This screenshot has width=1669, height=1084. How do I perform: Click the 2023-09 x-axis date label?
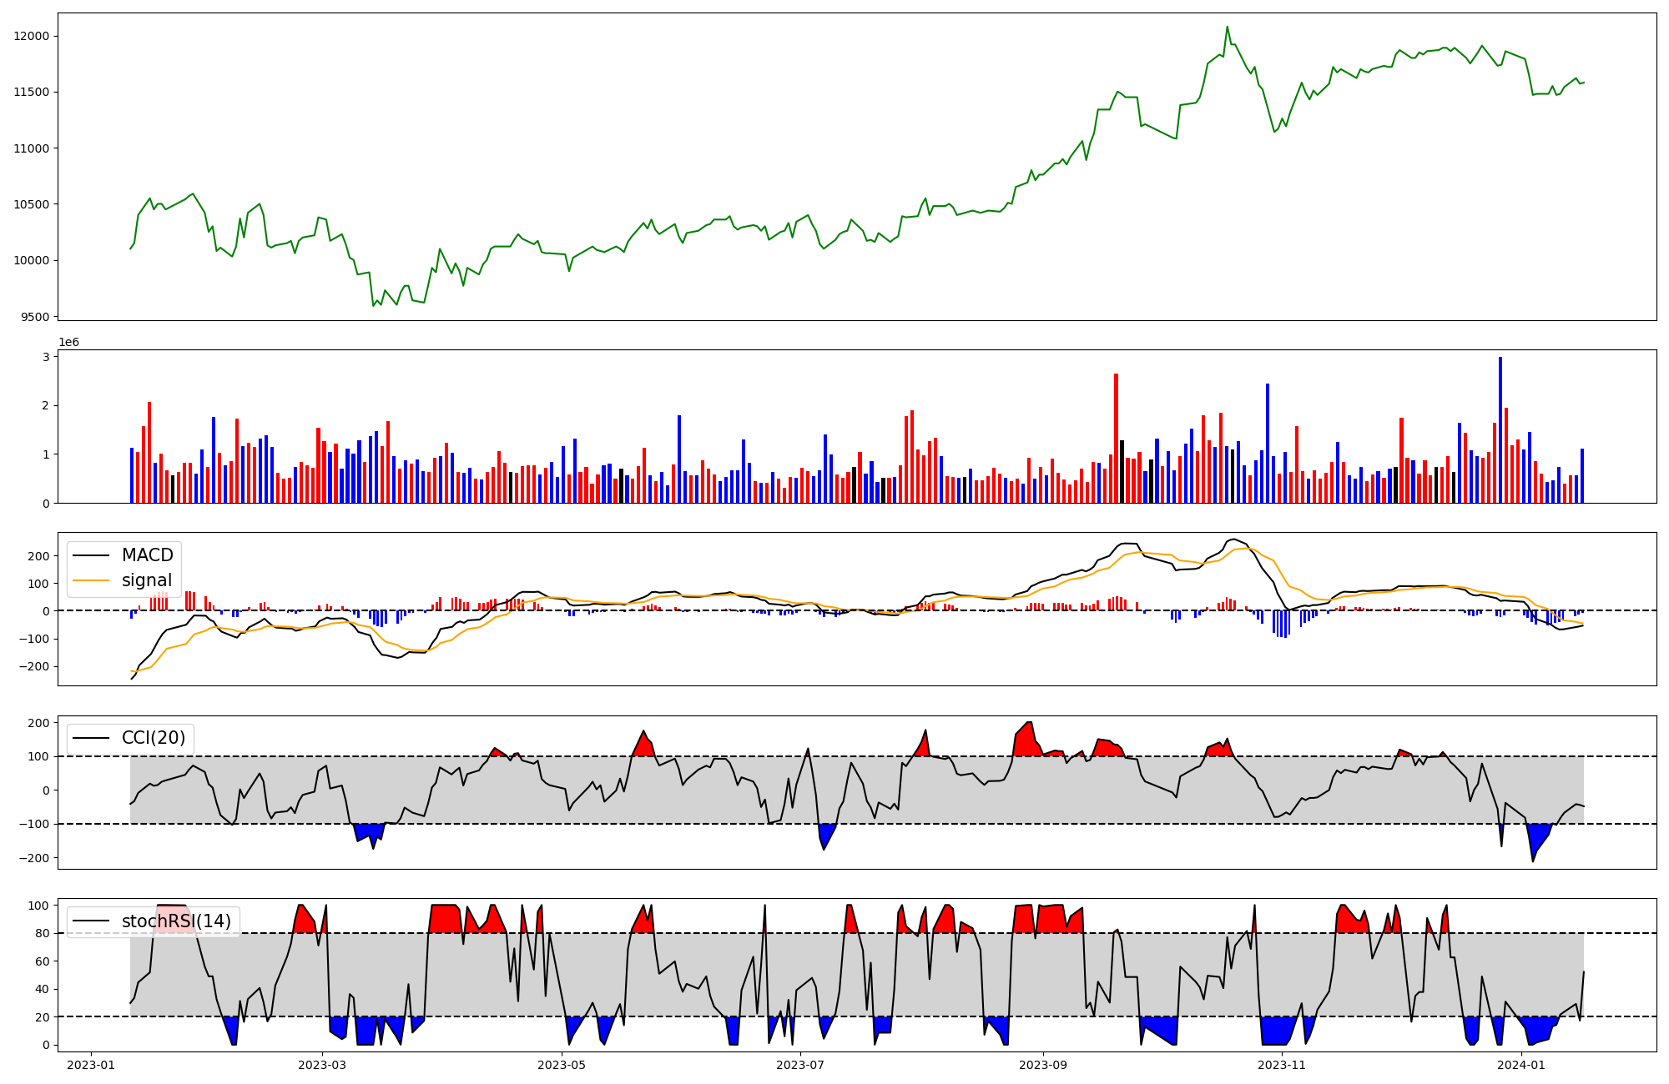[1044, 1065]
